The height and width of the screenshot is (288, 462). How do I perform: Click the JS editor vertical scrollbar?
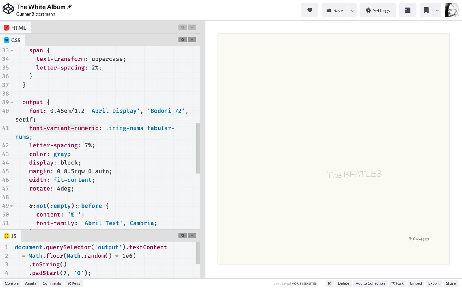coord(198,253)
